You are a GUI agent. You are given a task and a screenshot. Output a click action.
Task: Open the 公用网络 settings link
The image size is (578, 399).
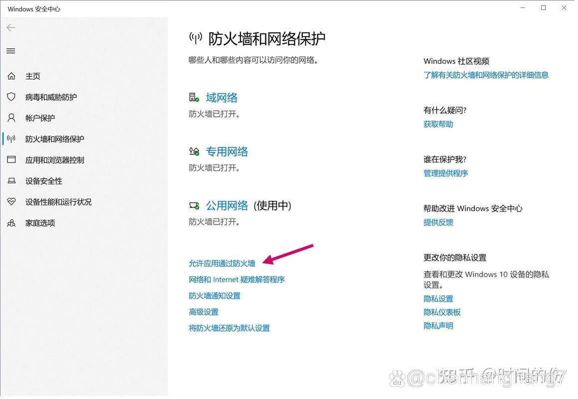[227, 205]
